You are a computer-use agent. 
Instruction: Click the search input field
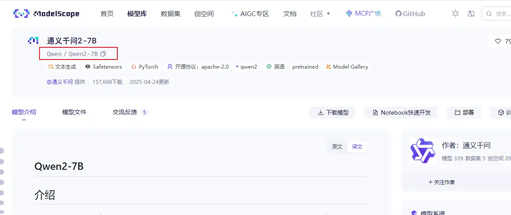(x=496, y=14)
